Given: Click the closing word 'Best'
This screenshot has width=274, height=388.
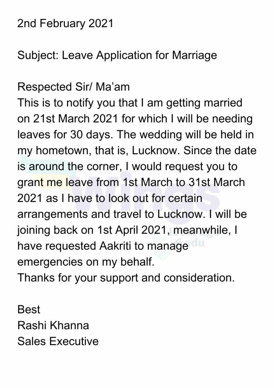Looking at the screenshot, I should click(29, 310).
